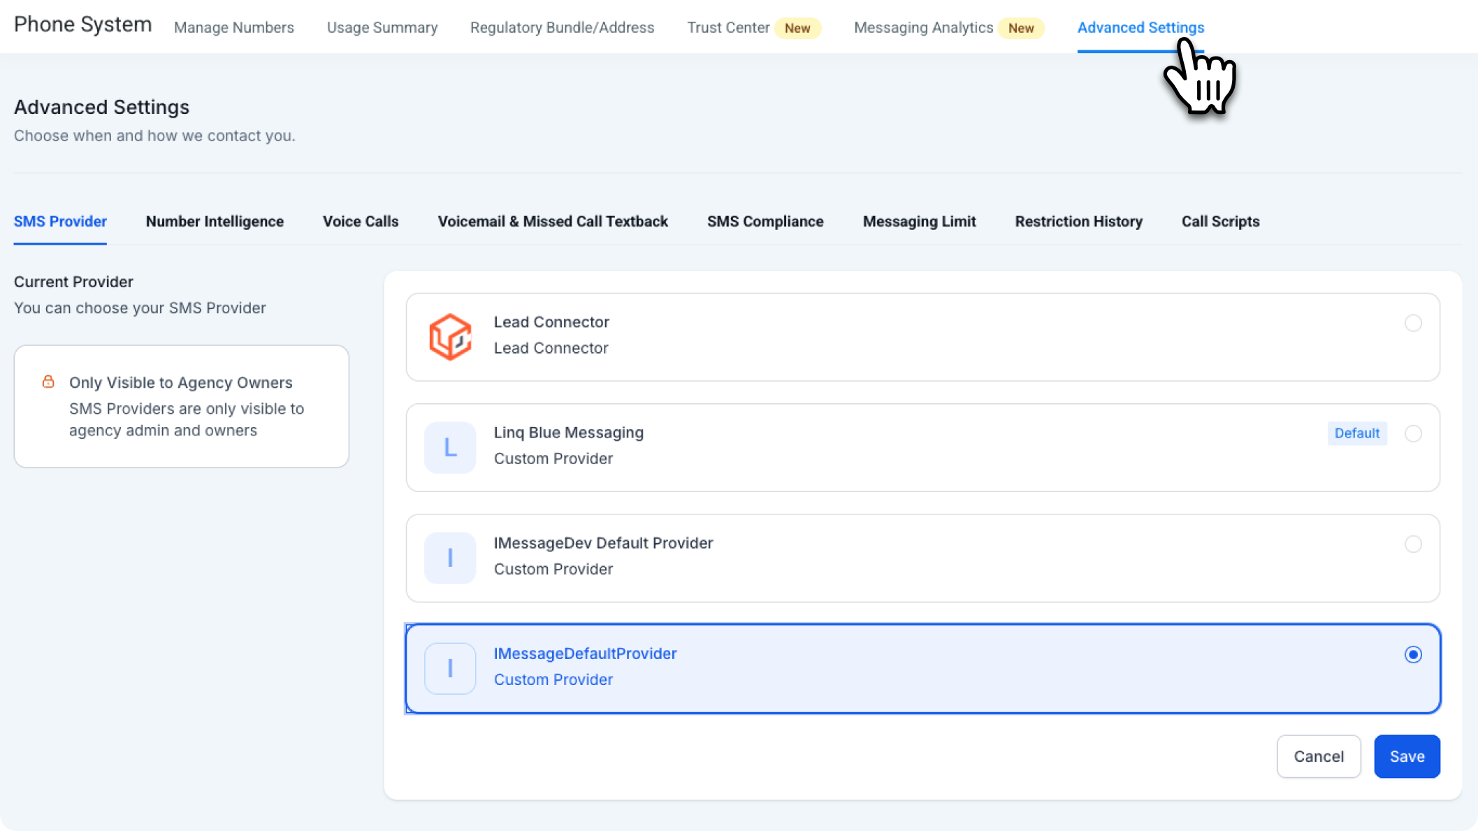Go to Regulatory Bundle/Address tab
The width and height of the screenshot is (1478, 831).
click(563, 27)
